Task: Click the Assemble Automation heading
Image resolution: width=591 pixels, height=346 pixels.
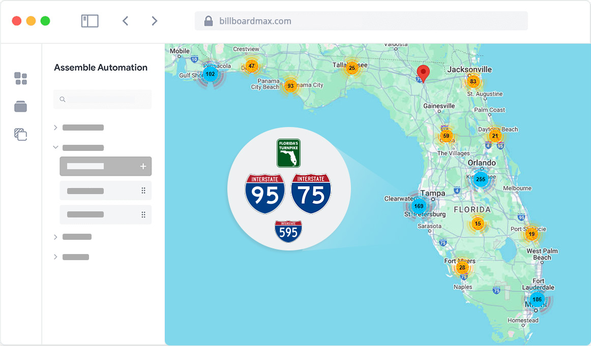Action: coord(101,68)
